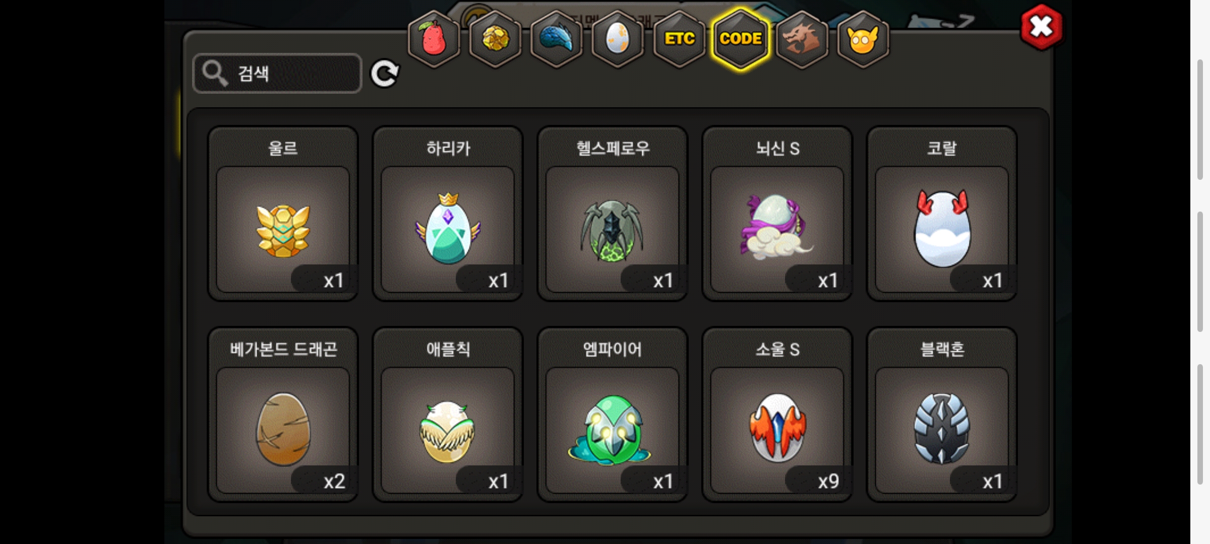Open the blue dragon head category

pos(557,39)
